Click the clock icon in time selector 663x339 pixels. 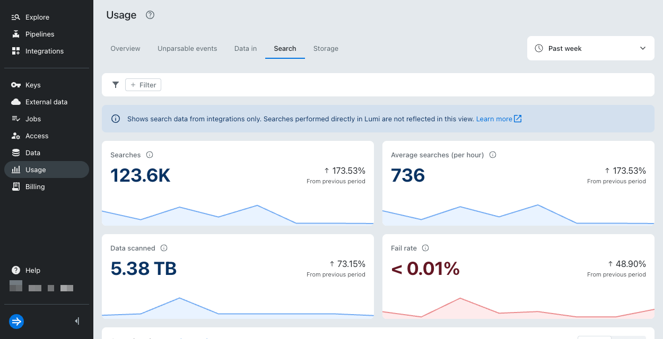[539, 48]
